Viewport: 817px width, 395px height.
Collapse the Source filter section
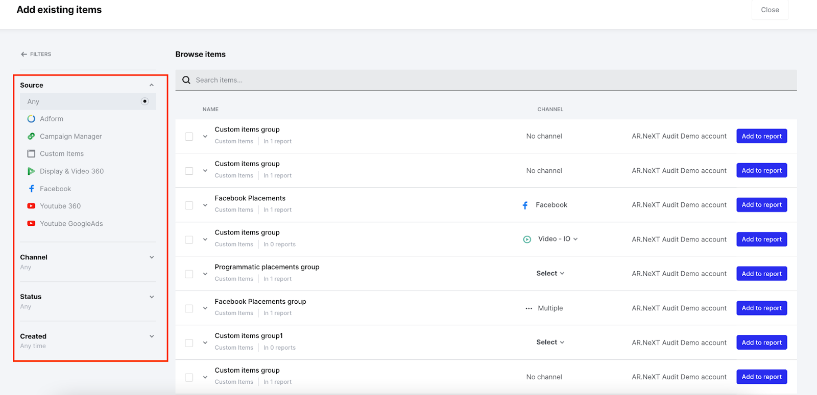point(152,85)
